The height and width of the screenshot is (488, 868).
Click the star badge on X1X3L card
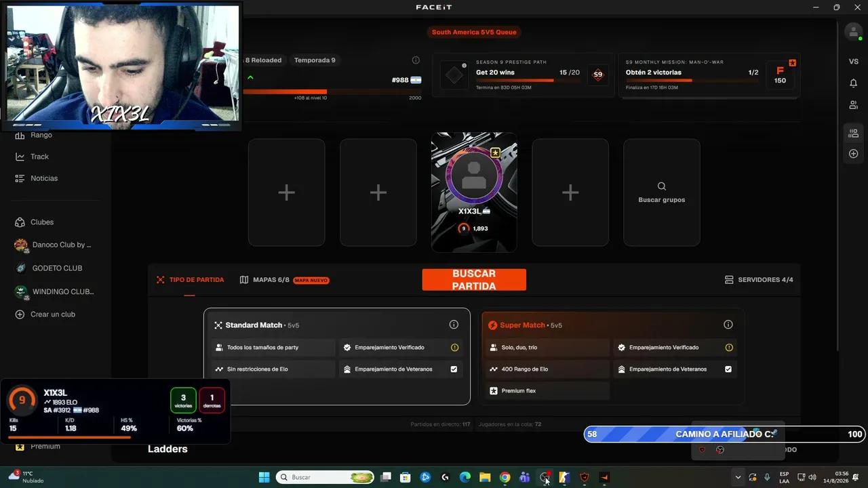[496, 152]
